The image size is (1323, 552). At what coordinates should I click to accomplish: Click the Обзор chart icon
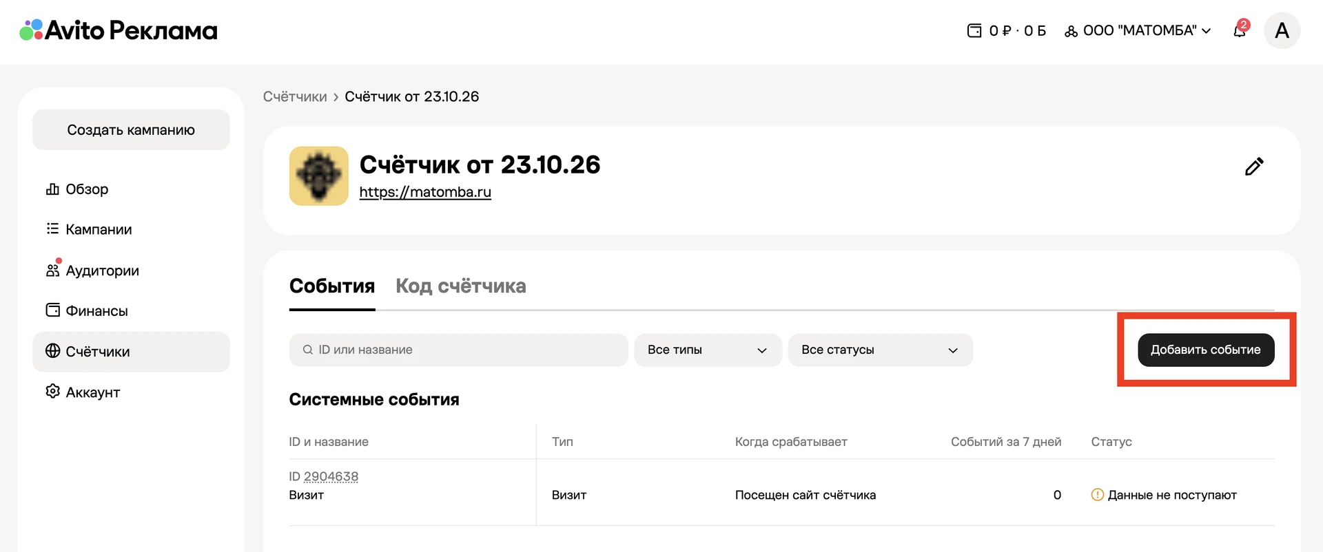coord(52,189)
